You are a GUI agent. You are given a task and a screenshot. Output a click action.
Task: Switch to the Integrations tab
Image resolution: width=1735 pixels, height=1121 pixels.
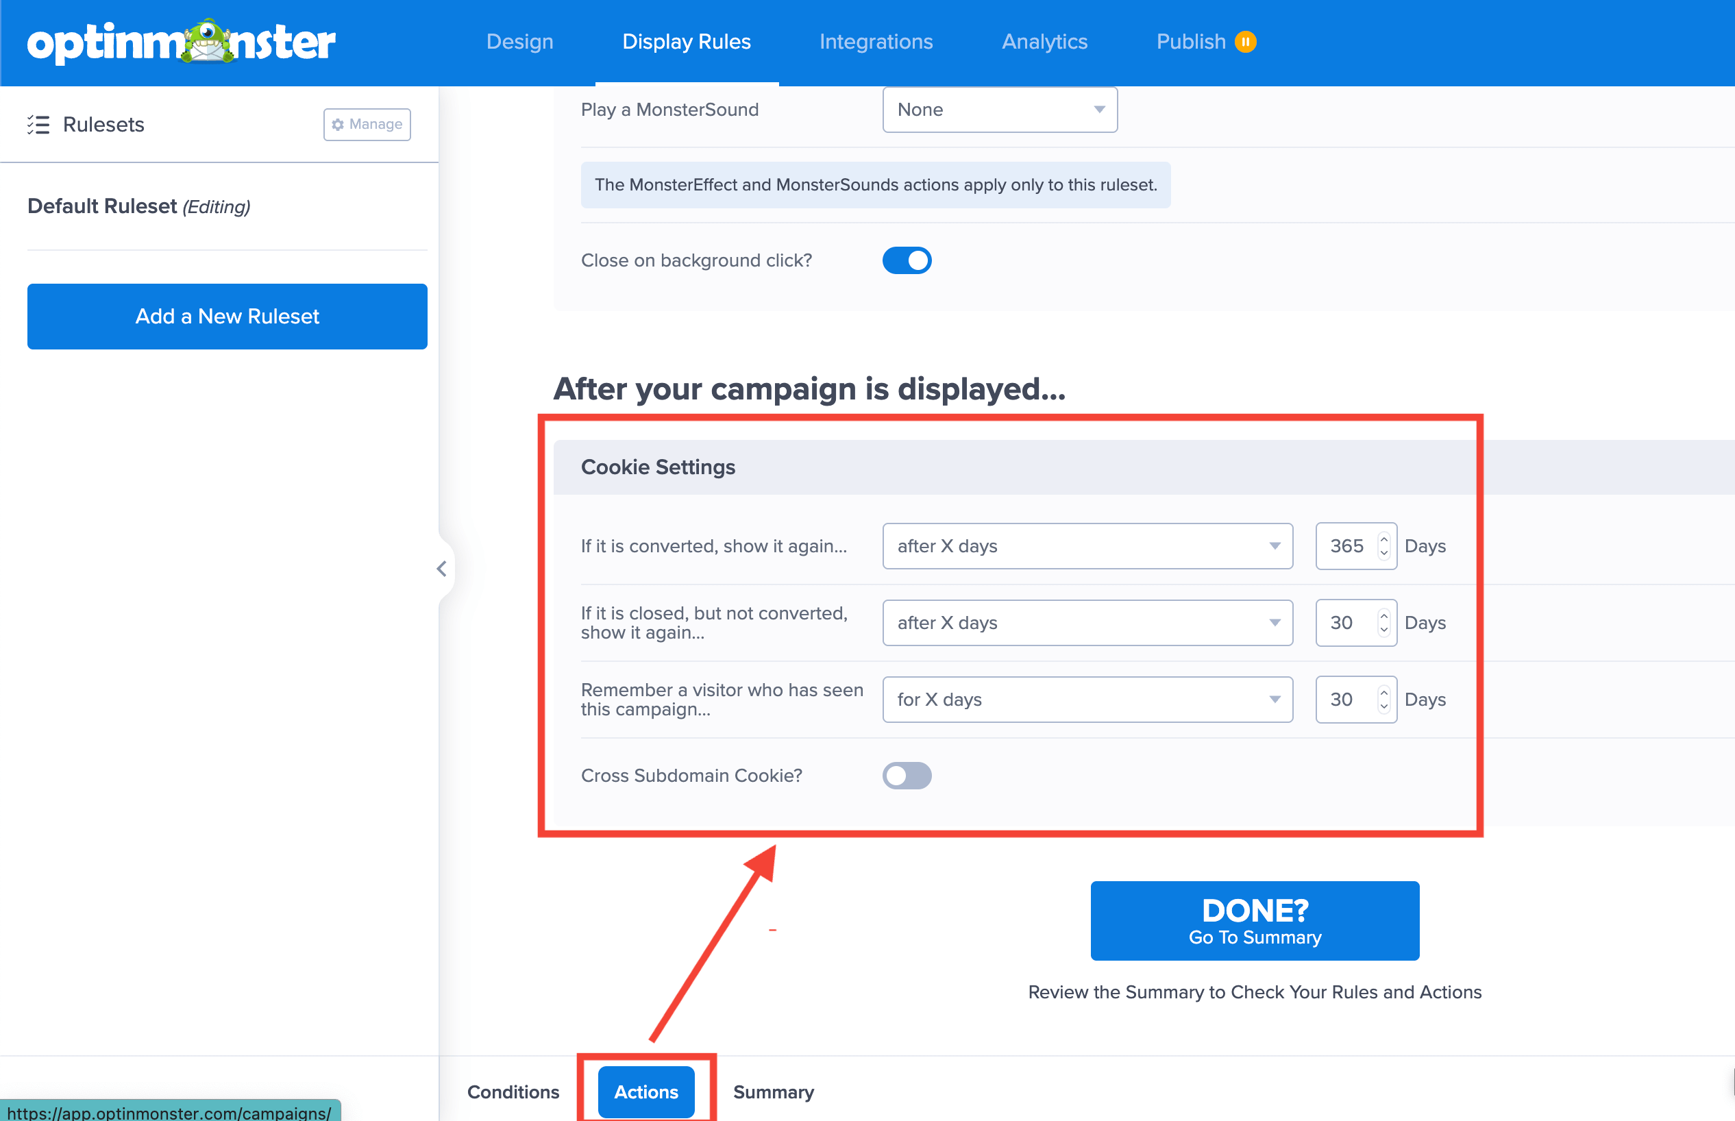pos(876,42)
